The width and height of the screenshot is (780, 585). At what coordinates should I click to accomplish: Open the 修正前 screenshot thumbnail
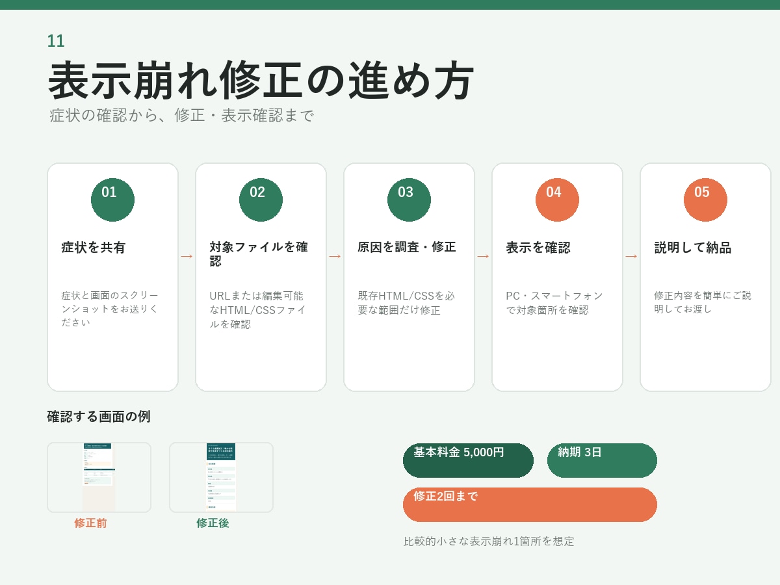(x=99, y=477)
